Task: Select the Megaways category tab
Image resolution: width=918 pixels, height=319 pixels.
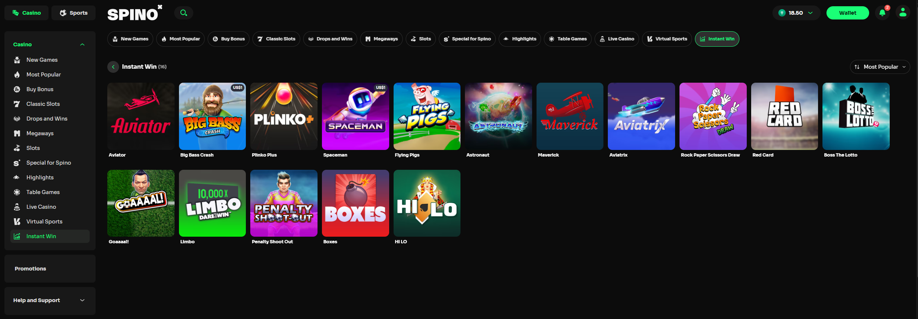Action: click(x=381, y=39)
